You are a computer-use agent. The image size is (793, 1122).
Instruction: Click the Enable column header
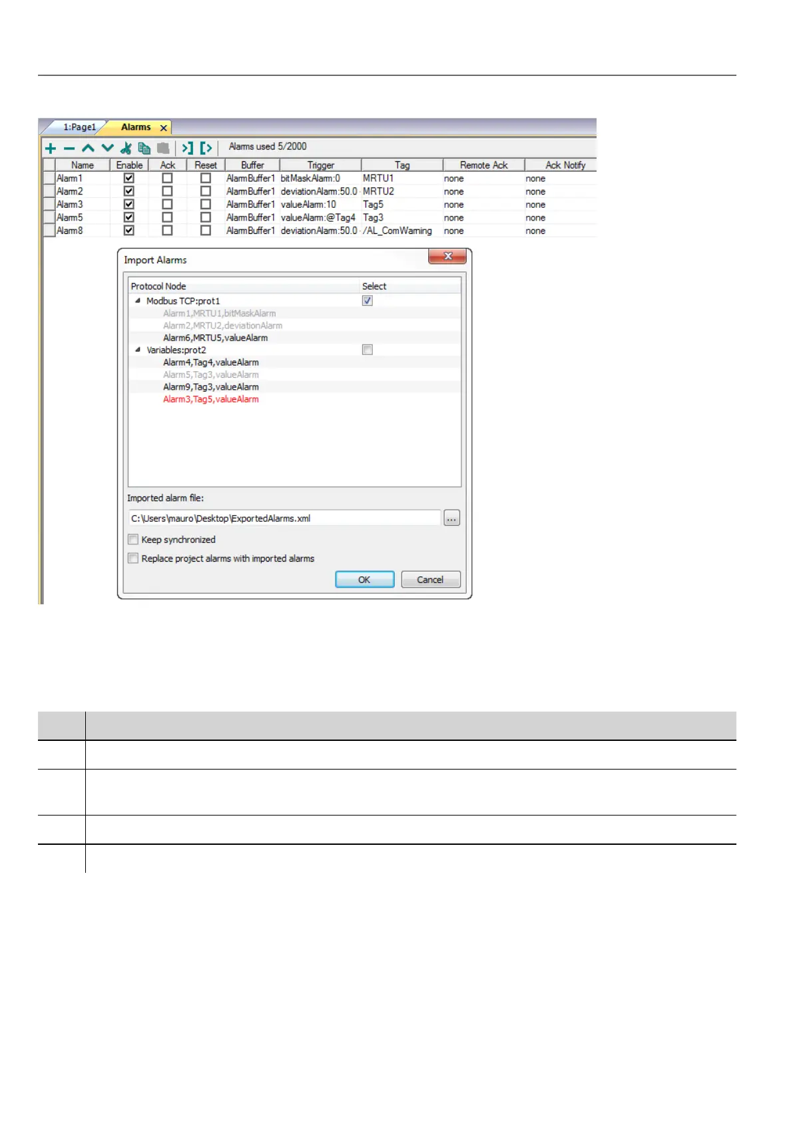(x=129, y=165)
